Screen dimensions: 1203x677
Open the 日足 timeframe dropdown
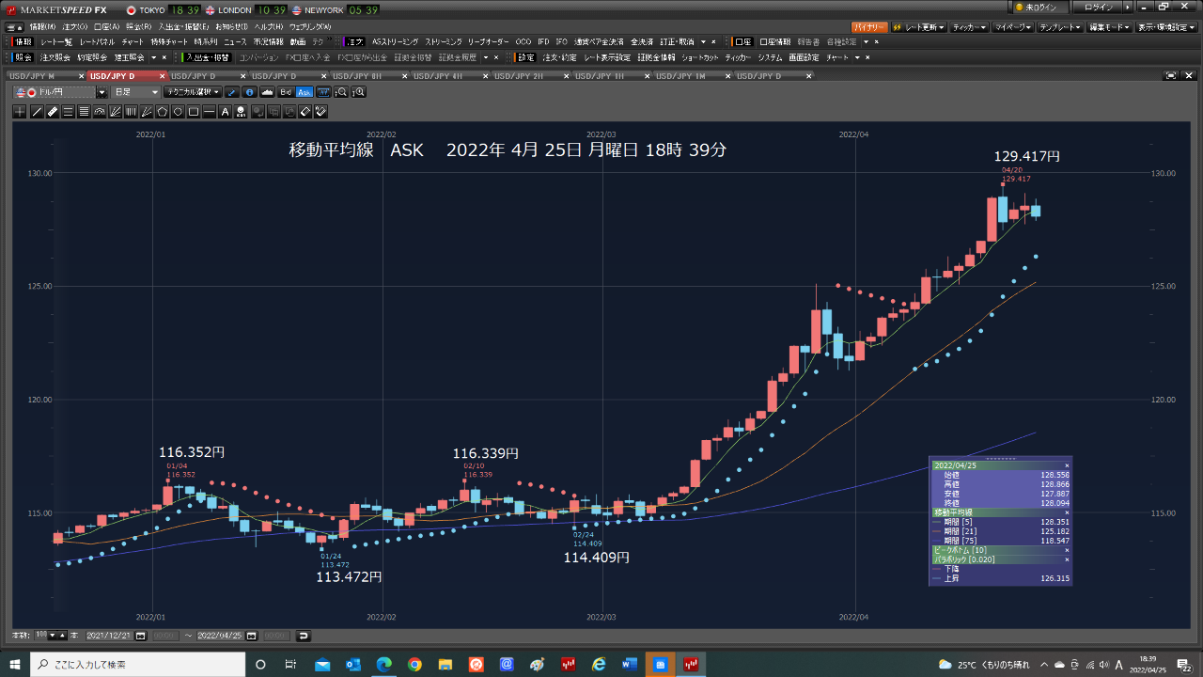pyautogui.click(x=136, y=92)
